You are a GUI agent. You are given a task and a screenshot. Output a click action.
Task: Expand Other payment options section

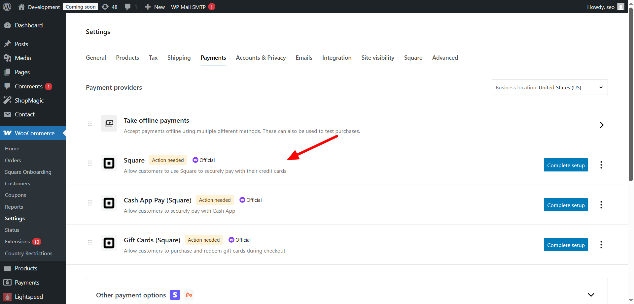pos(591,295)
